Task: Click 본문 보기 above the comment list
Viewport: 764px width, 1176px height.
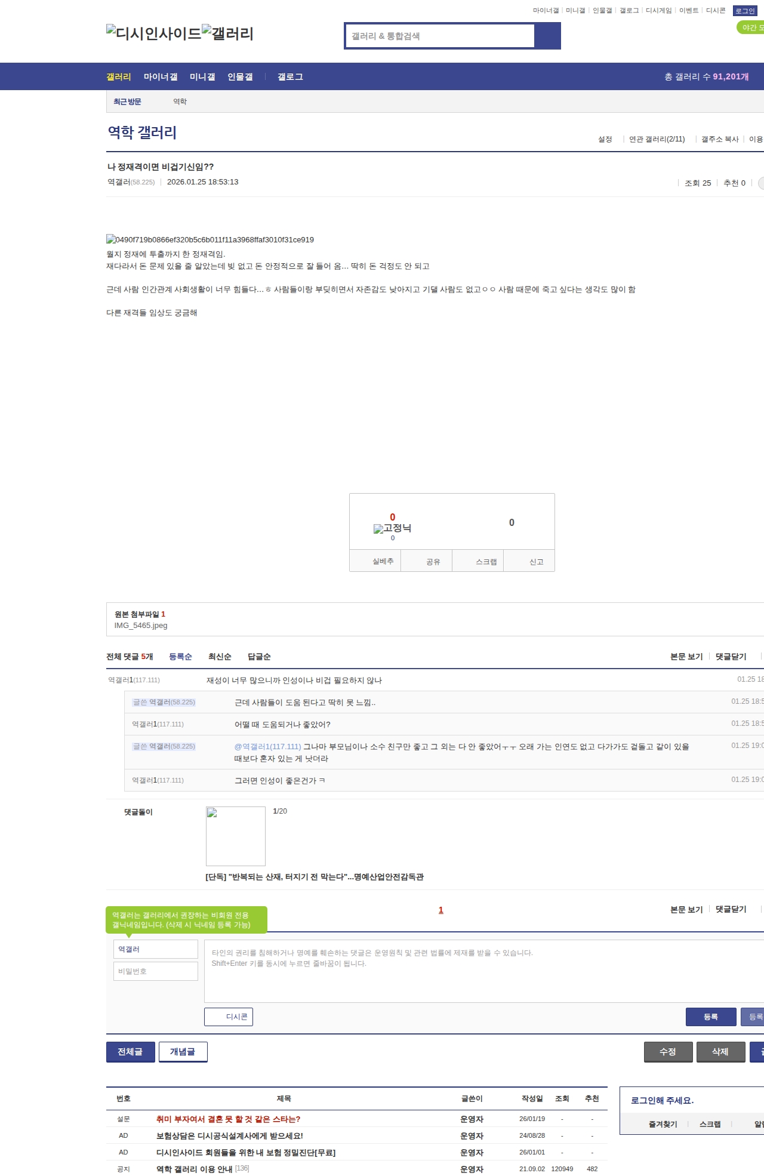Action: pyautogui.click(x=686, y=657)
